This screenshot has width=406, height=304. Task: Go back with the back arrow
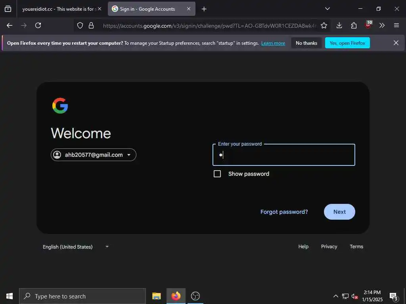pyautogui.click(x=10, y=25)
